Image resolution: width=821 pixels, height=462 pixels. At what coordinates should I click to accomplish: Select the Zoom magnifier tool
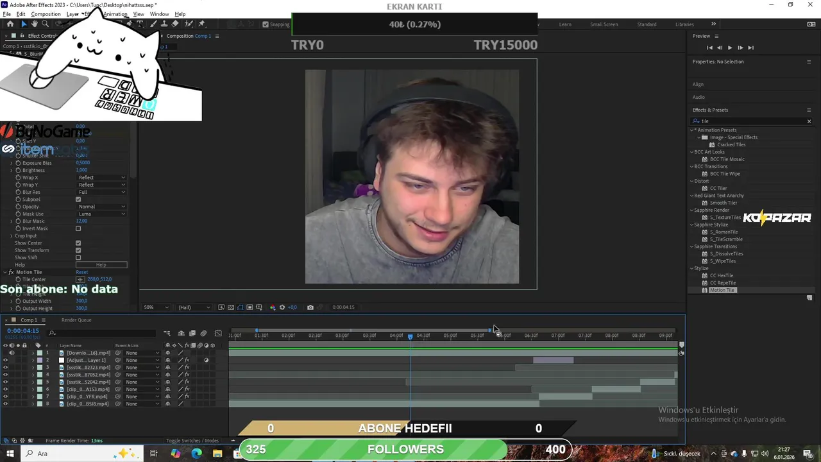point(45,24)
